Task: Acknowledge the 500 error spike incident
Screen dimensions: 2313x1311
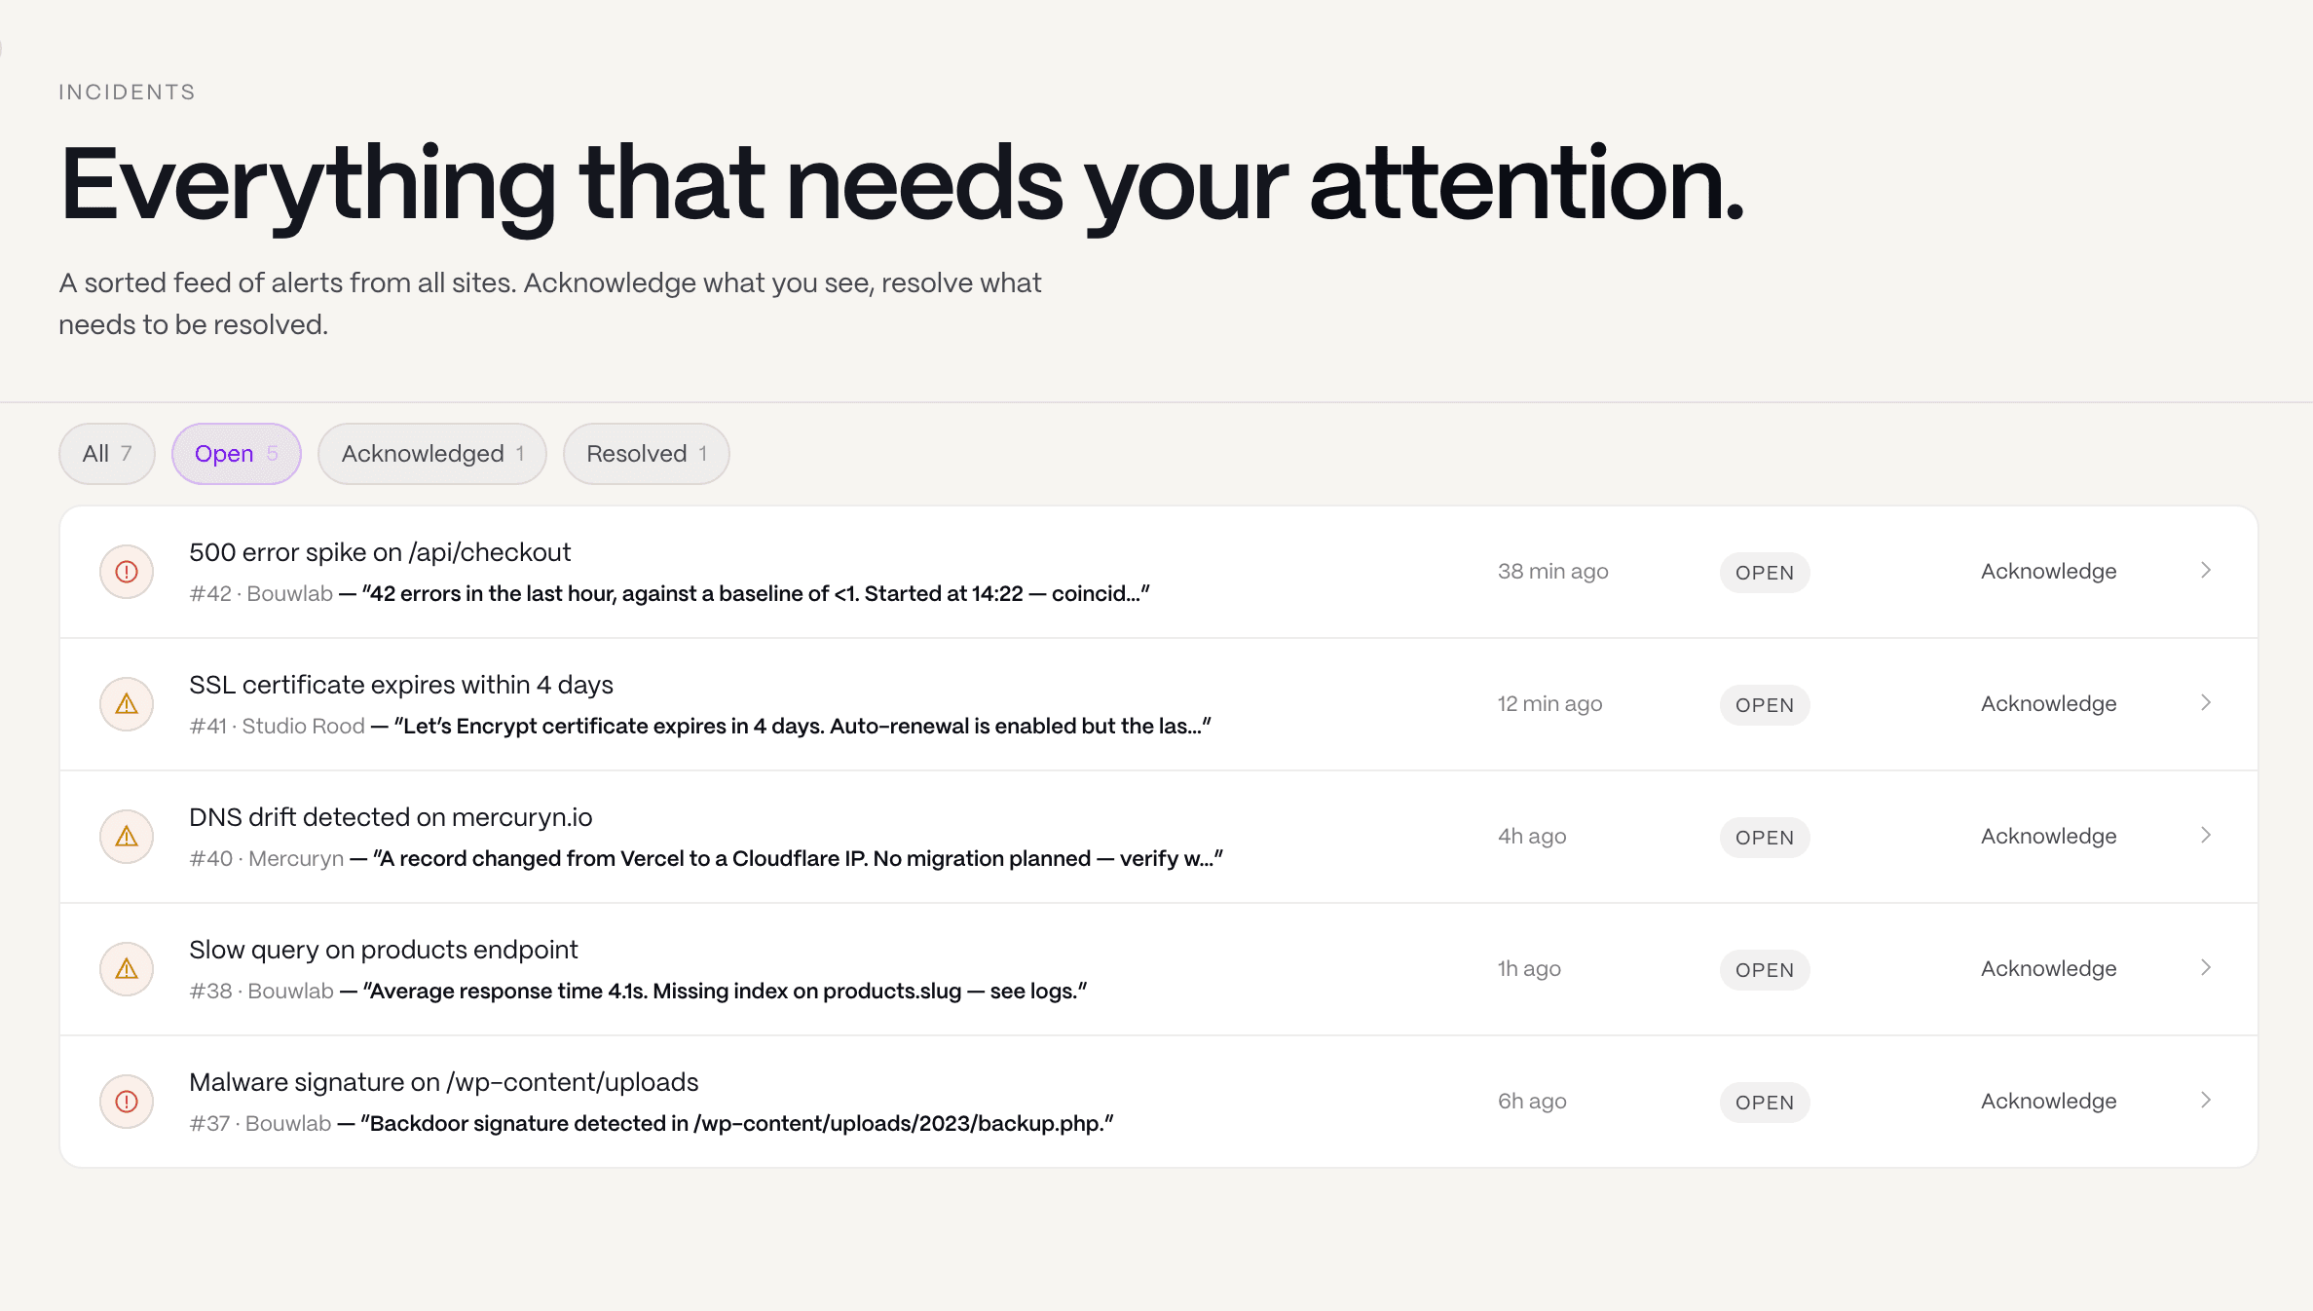Action: coord(2048,572)
